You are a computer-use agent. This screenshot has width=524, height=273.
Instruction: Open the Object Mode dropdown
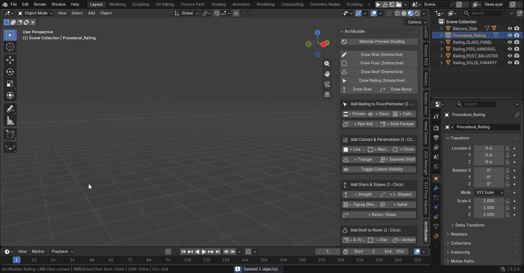point(35,13)
